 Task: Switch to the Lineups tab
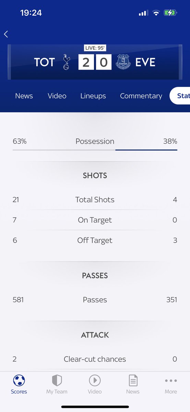[x=93, y=96]
